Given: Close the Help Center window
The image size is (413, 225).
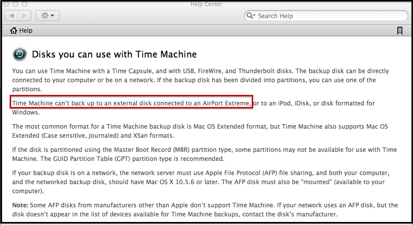Looking at the screenshot, I should (x=7, y=4).
